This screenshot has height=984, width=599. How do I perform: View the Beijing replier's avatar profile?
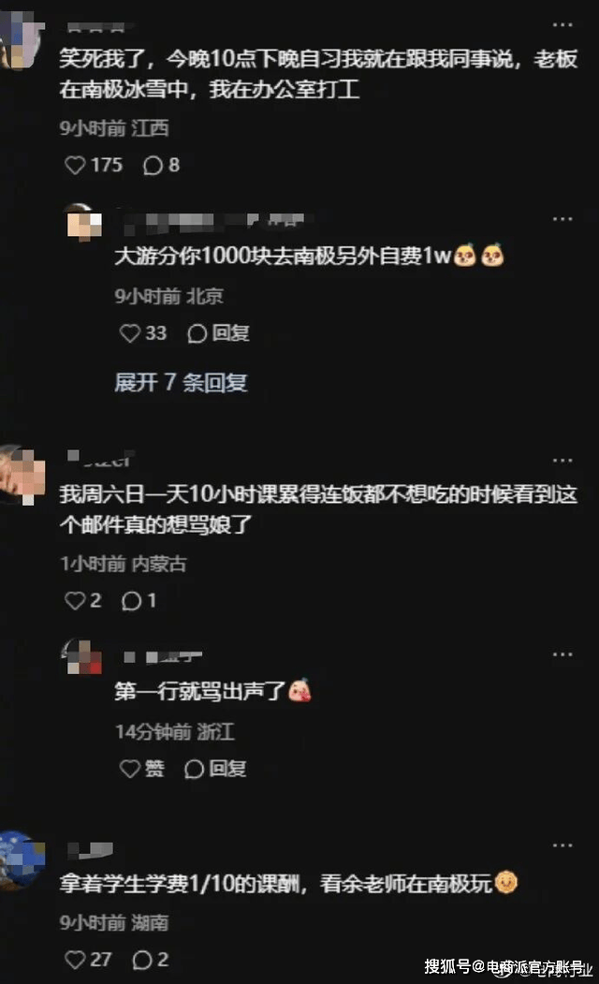pos(84,222)
